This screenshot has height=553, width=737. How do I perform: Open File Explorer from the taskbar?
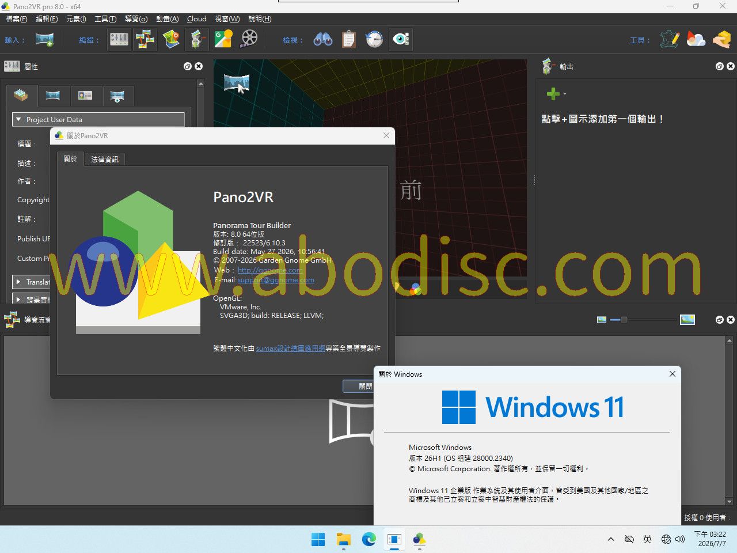click(344, 539)
